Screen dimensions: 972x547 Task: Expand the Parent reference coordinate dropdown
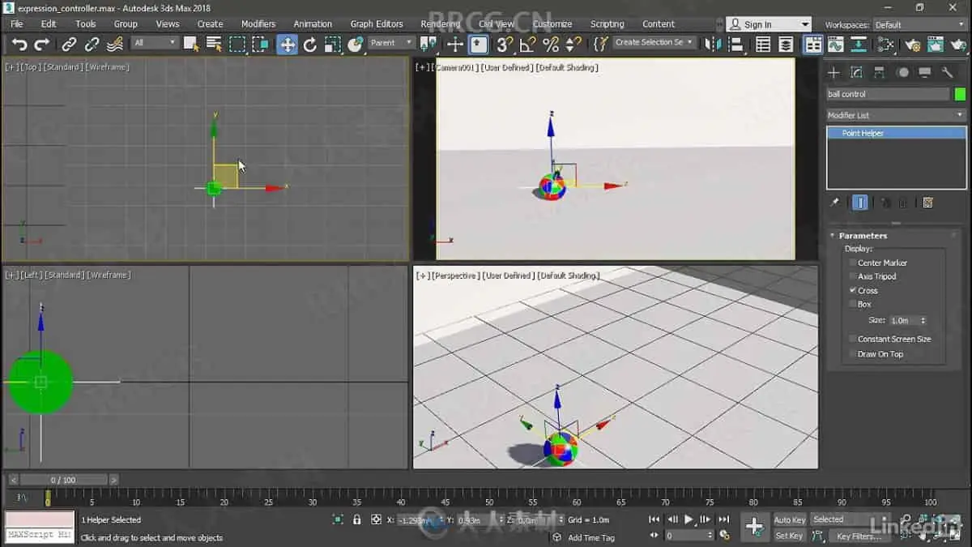click(391, 43)
